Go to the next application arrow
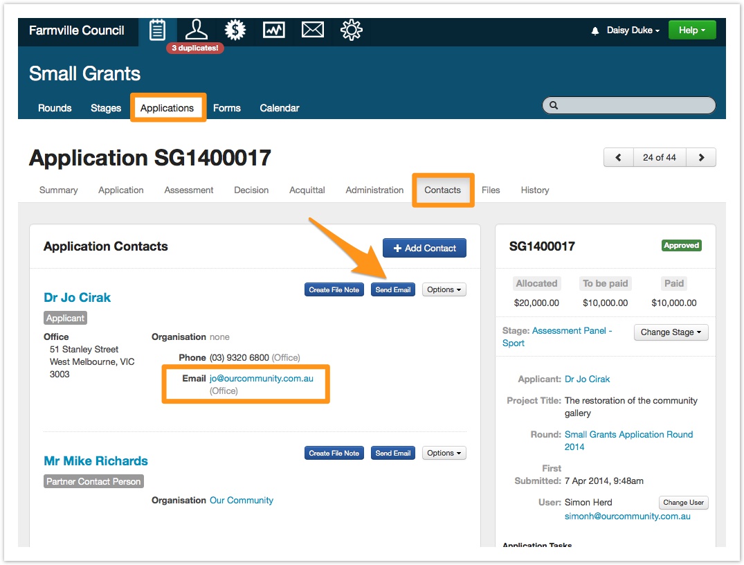744x565 pixels. coord(701,157)
